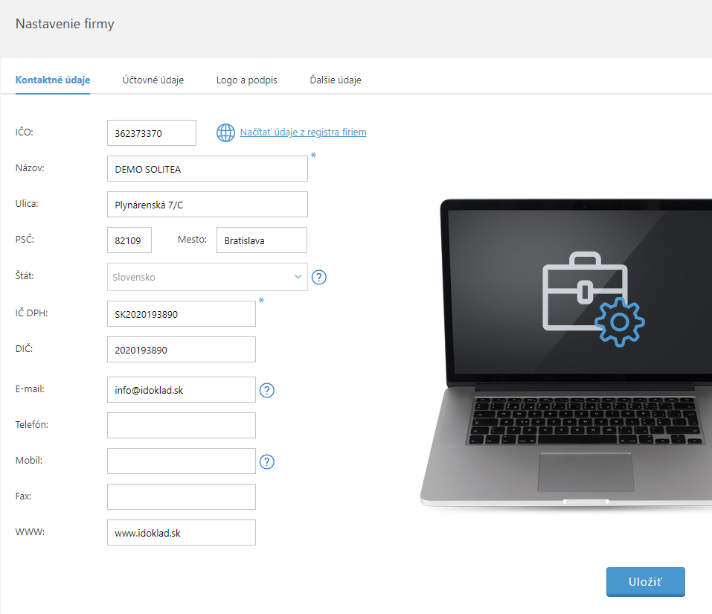
Task: Focus the IČO input field
Action: (x=152, y=133)
